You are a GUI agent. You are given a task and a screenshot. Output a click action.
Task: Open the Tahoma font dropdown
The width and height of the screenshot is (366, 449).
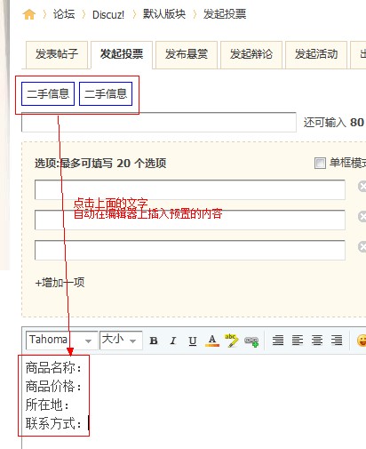click(x=61, y=341)
